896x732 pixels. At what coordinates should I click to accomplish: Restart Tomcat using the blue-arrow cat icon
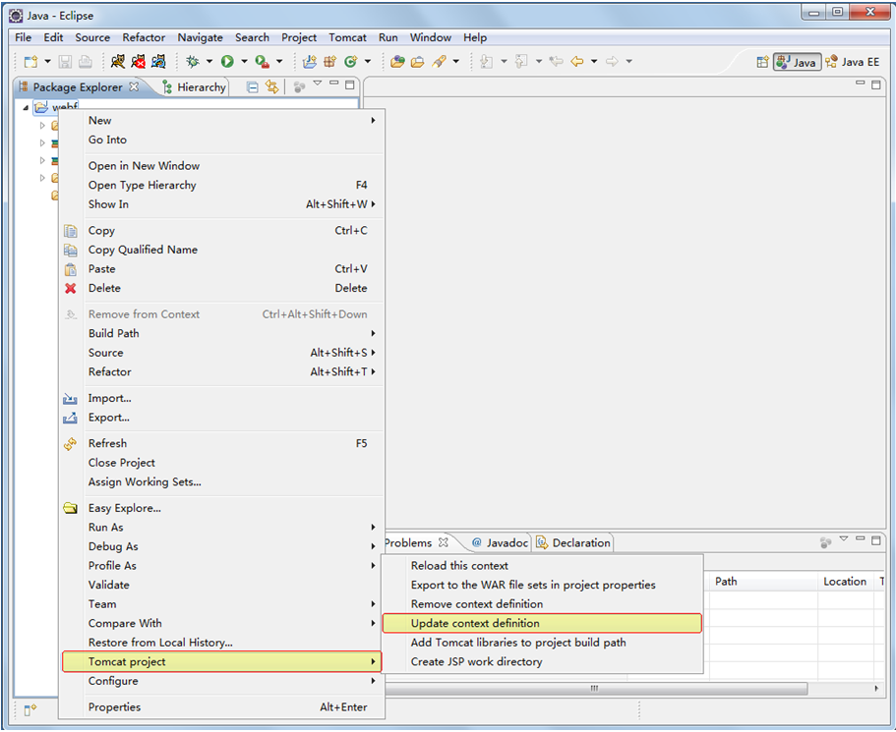[159, 61]
